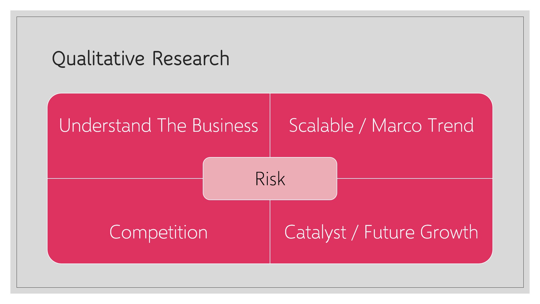Click the word "Business" in the top-left quadrant
The width and height of the screenshot is (540, 304).
coord(225,126)
